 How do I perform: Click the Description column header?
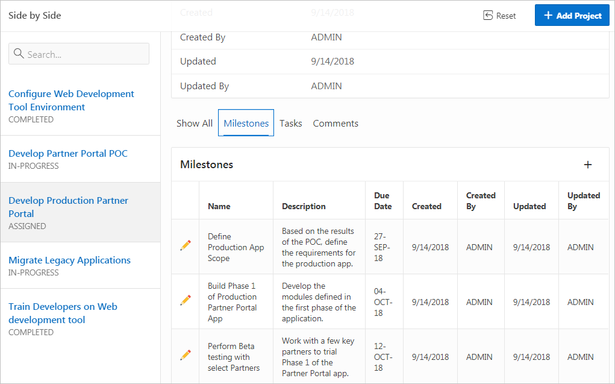click(x=304, y=206)
